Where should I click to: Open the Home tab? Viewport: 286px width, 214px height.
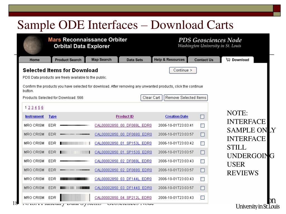(x=35, y=60)
